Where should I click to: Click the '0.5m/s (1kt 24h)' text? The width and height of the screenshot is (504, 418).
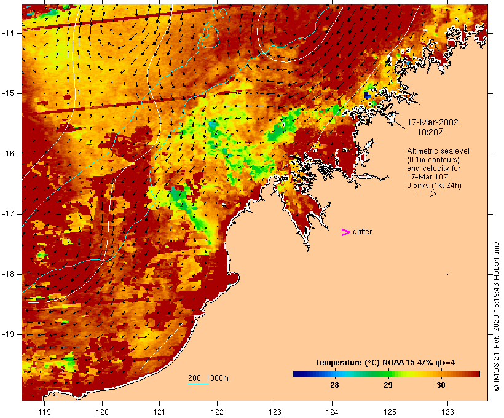coord(435,186)
